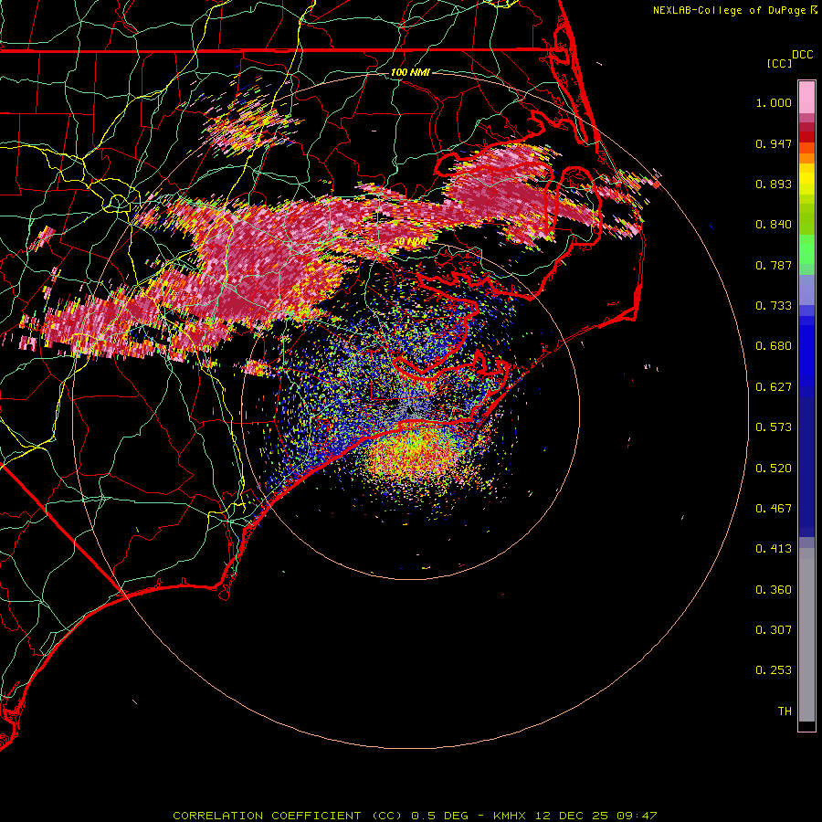Click the [CC] units label above the legend
This screenshot has height=822, width=822.
tap(779, 63)
